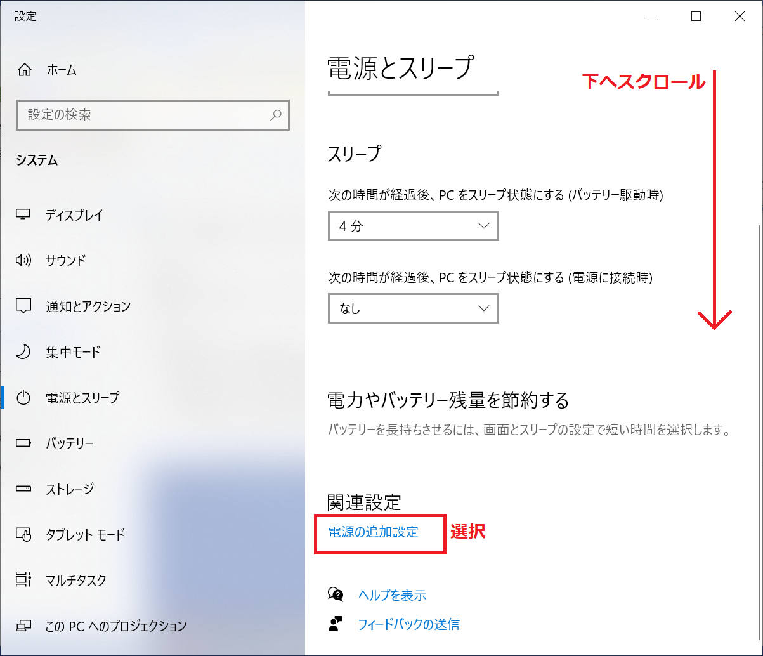Click the Focus assist moon icon

point(23,352)
